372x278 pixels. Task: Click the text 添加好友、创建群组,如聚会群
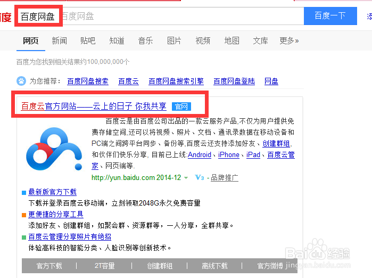click(x=77, y=225)
